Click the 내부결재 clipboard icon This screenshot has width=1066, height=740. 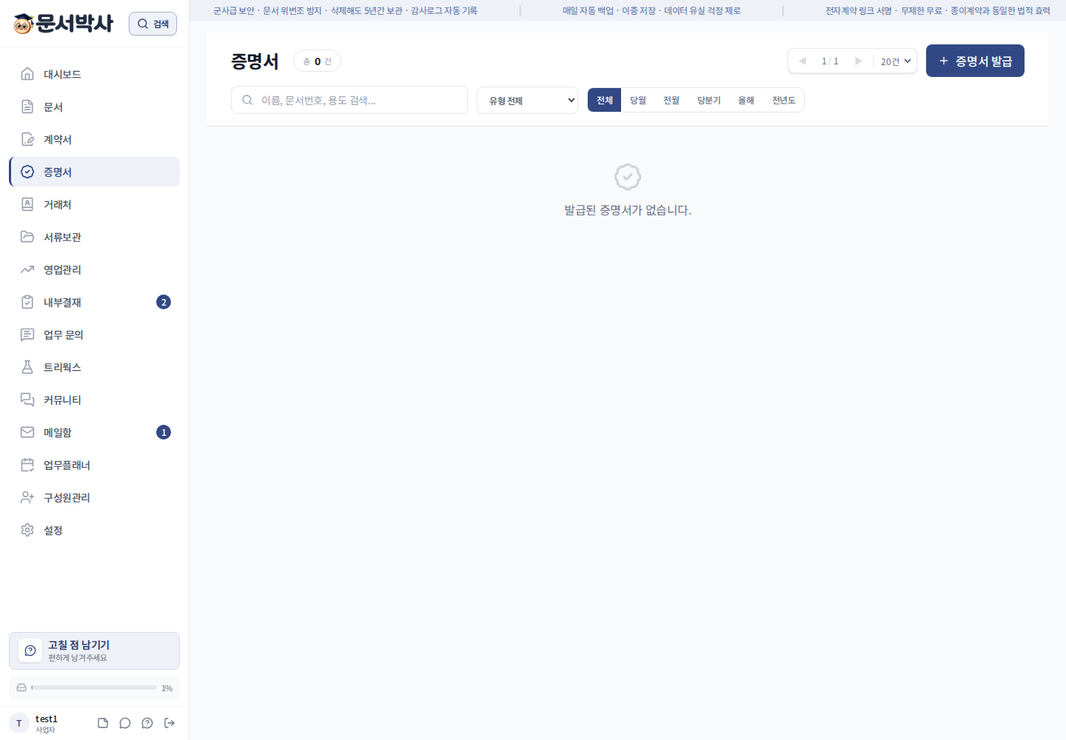point(27,302)
